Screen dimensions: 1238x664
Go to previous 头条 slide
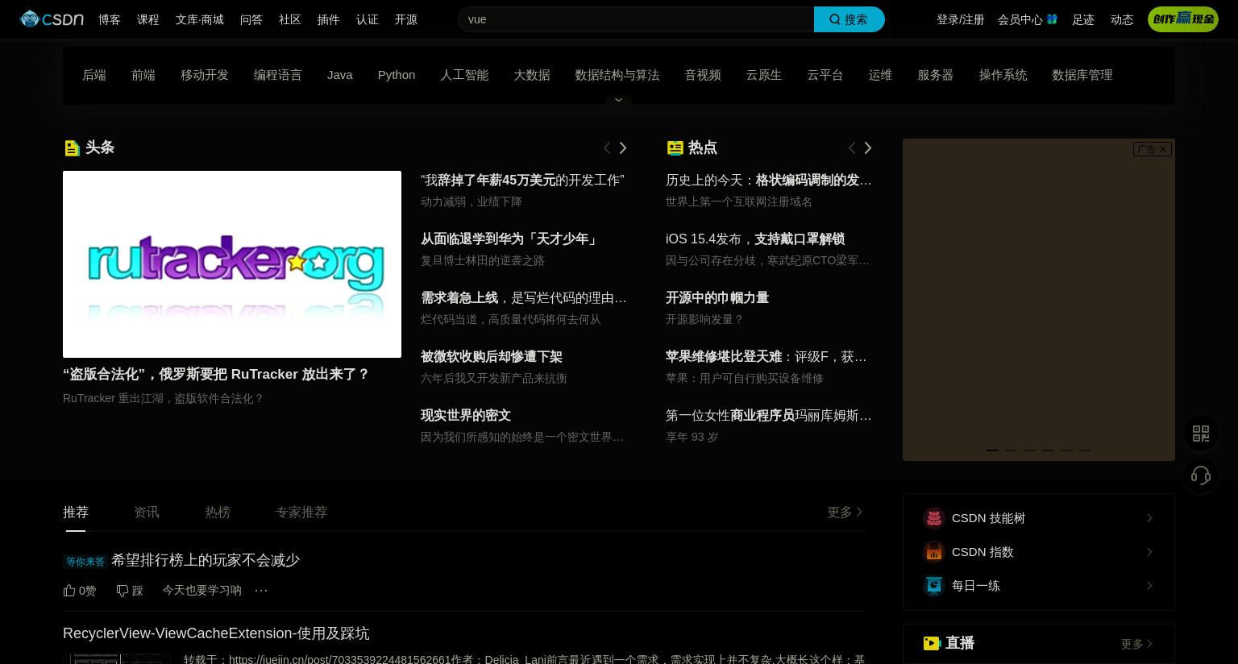[607, 147]
